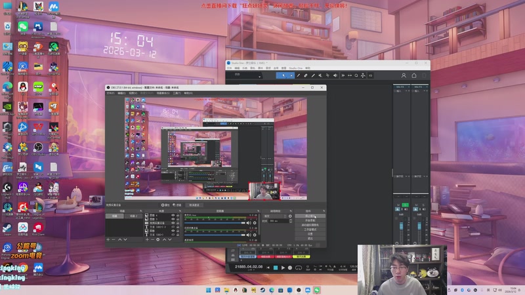Click the Play button in Studio One transport

283,268
